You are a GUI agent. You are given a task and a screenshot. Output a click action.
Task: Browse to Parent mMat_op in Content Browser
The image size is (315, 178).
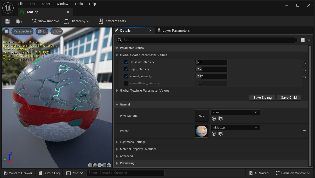[x=221, y=134]
